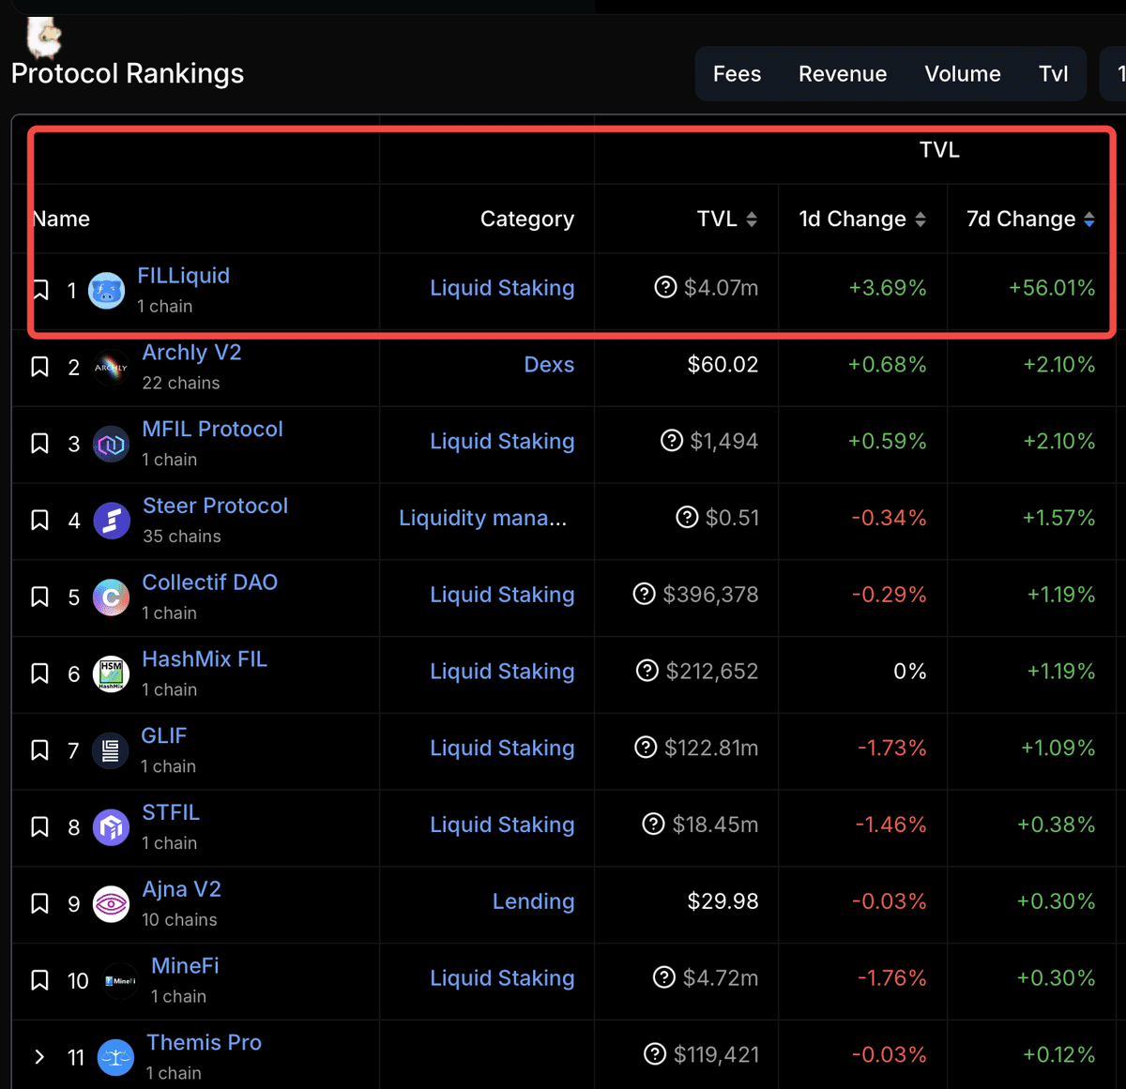Click FILLiquid 7d change +56.01%
Viewport: 1126px width, 1089px height.
[x=1052, y=288]
